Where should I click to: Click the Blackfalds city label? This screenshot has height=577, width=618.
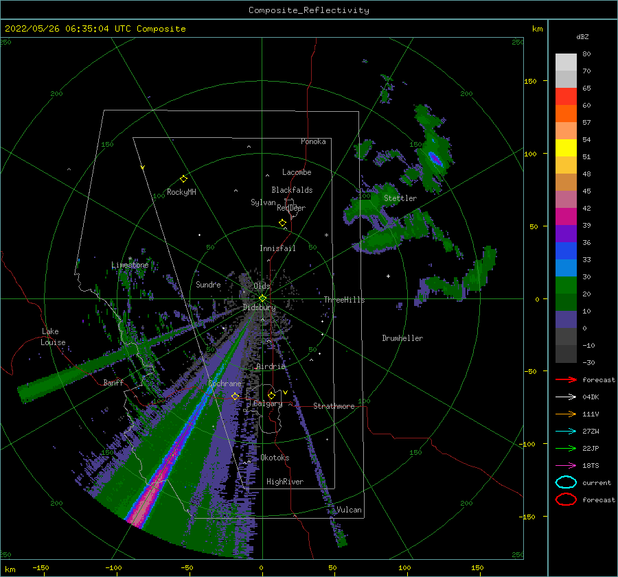[292, 190]
